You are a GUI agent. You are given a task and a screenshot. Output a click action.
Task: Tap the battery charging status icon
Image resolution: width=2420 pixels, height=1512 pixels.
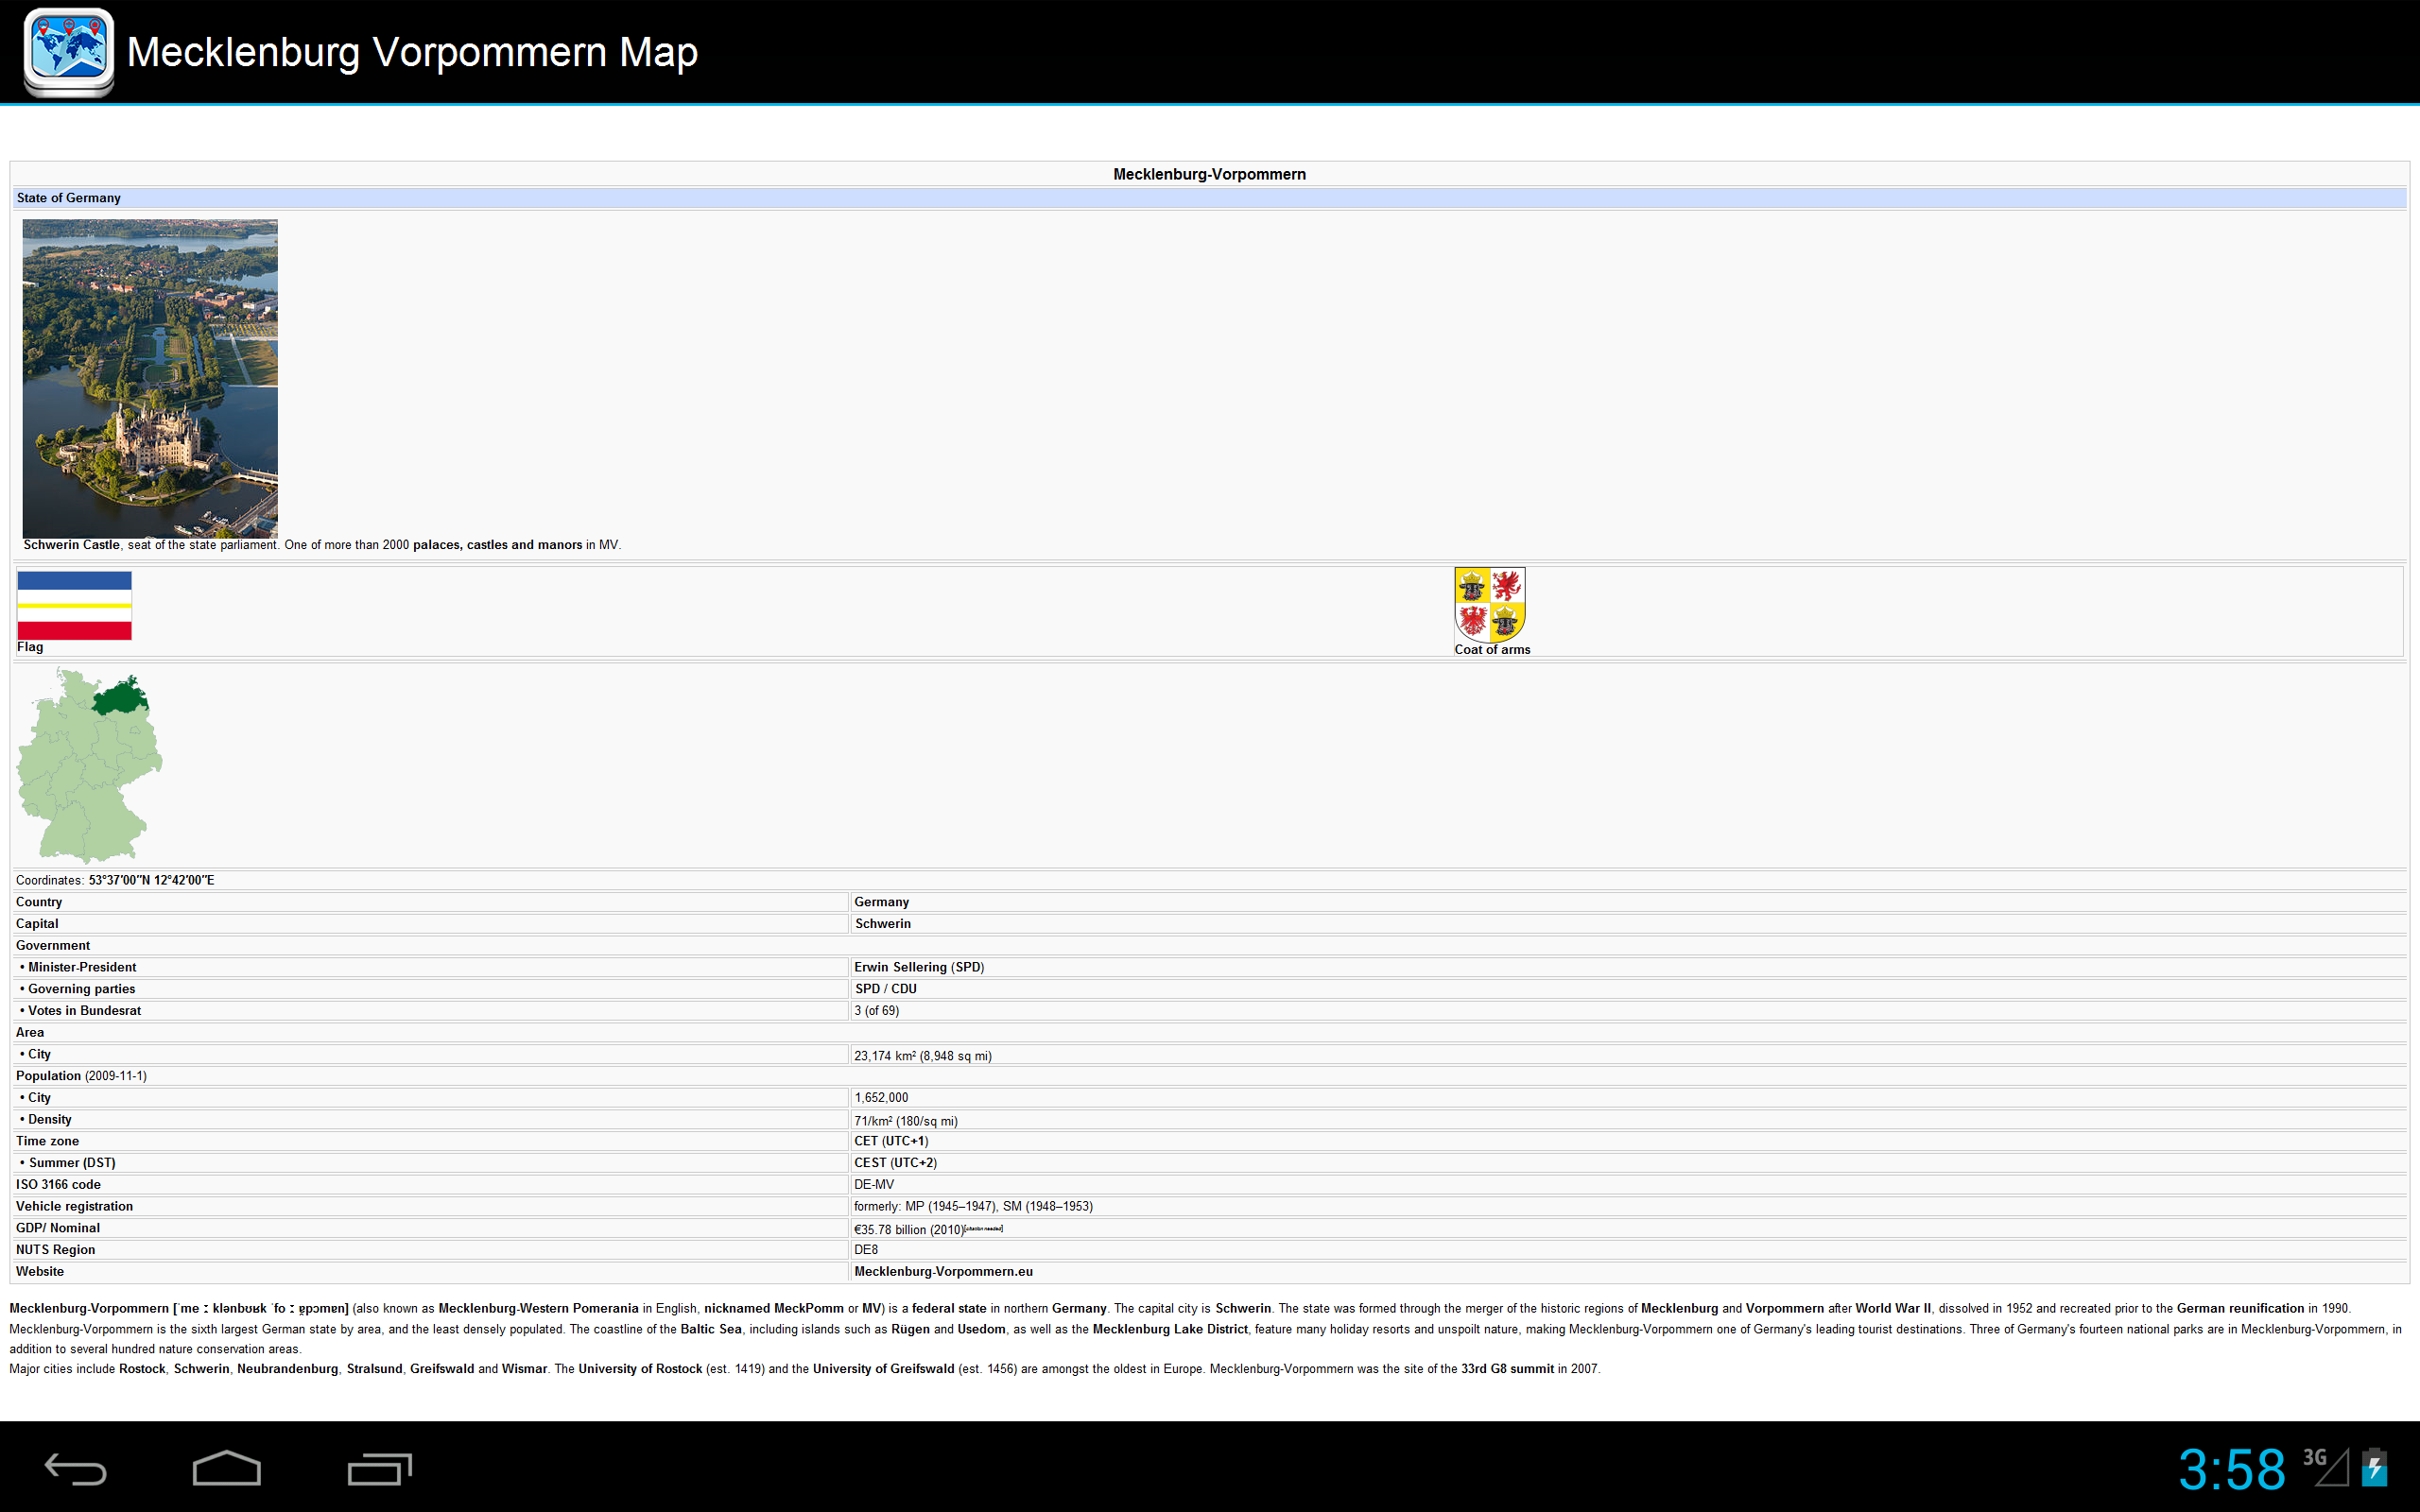click(x=2374, y=1467)
